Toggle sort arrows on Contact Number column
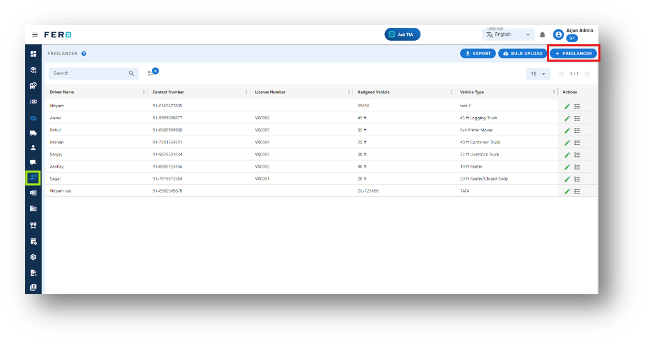 coord(246,92)
